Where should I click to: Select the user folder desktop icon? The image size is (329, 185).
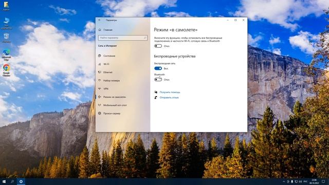tap(6, 6)
